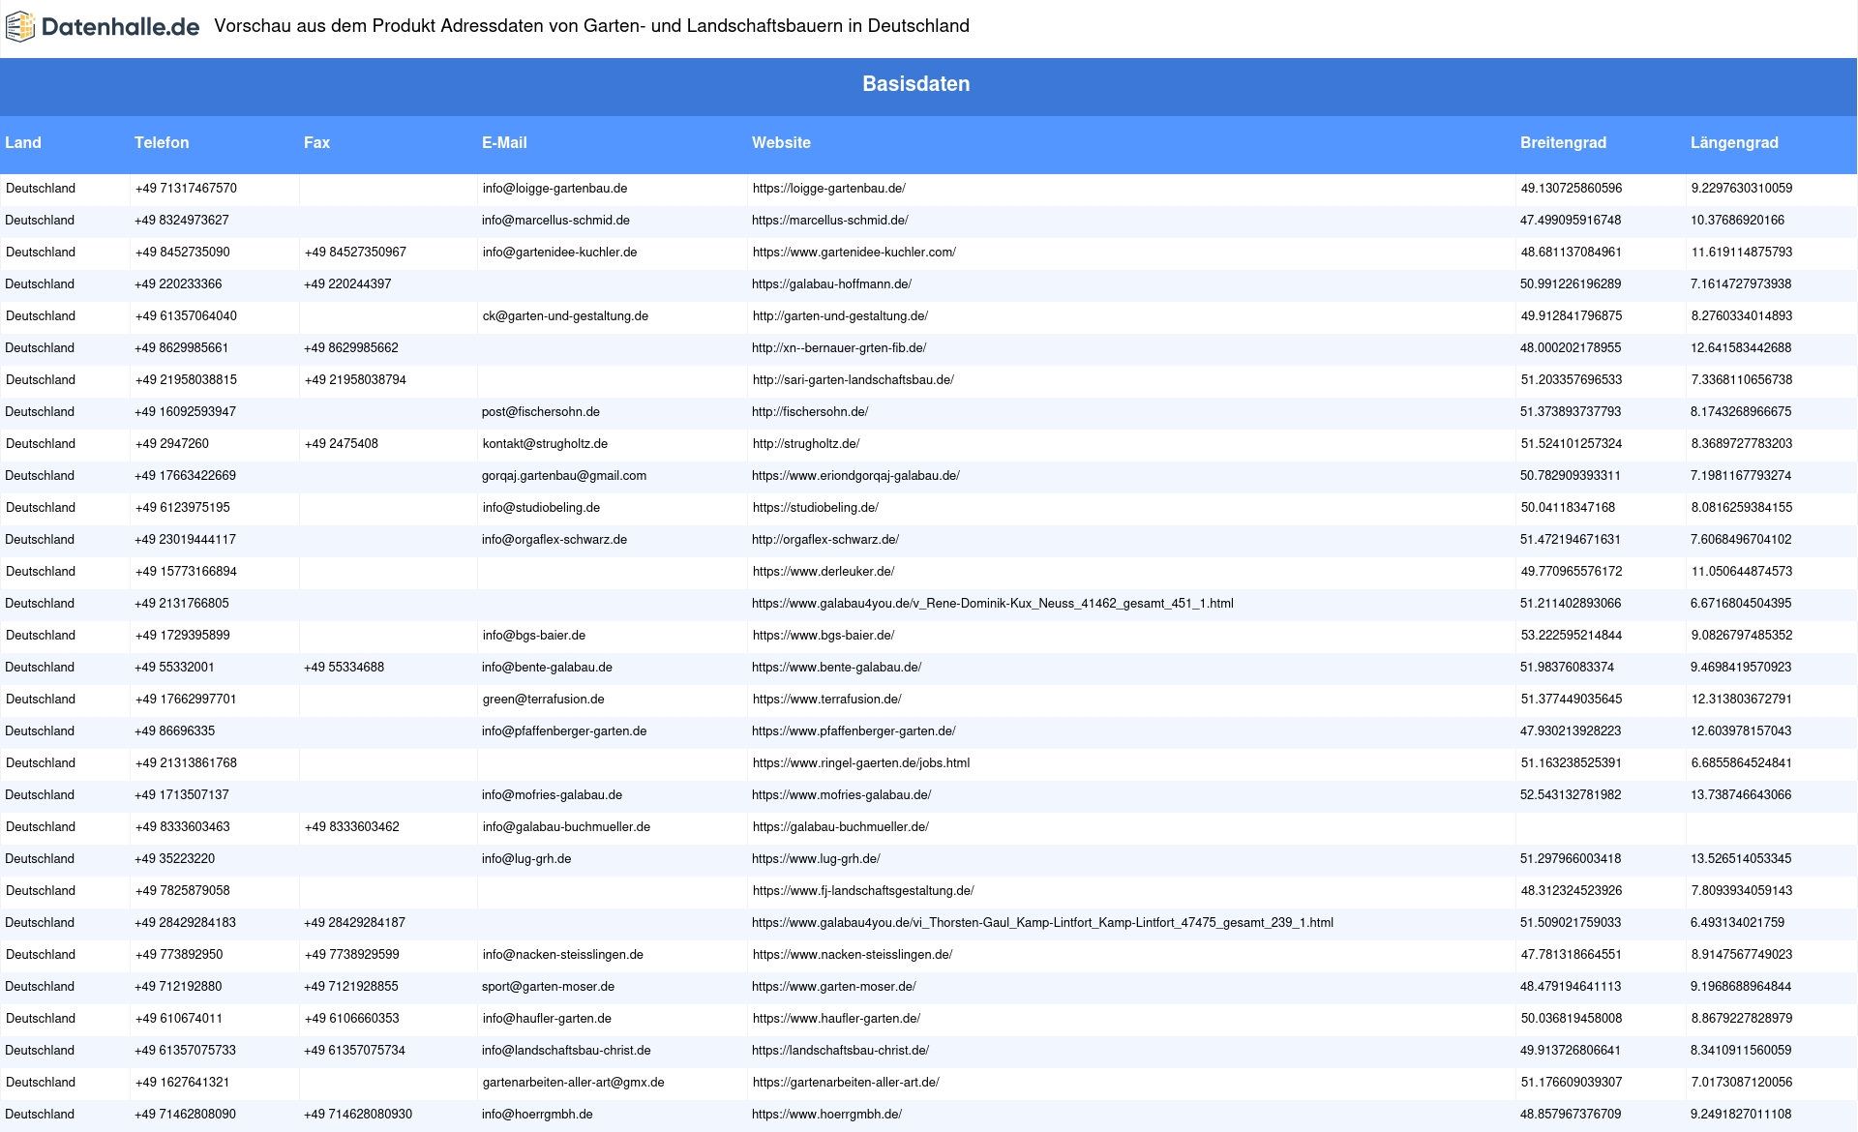Select the Land column header

[x=23, y=142]
